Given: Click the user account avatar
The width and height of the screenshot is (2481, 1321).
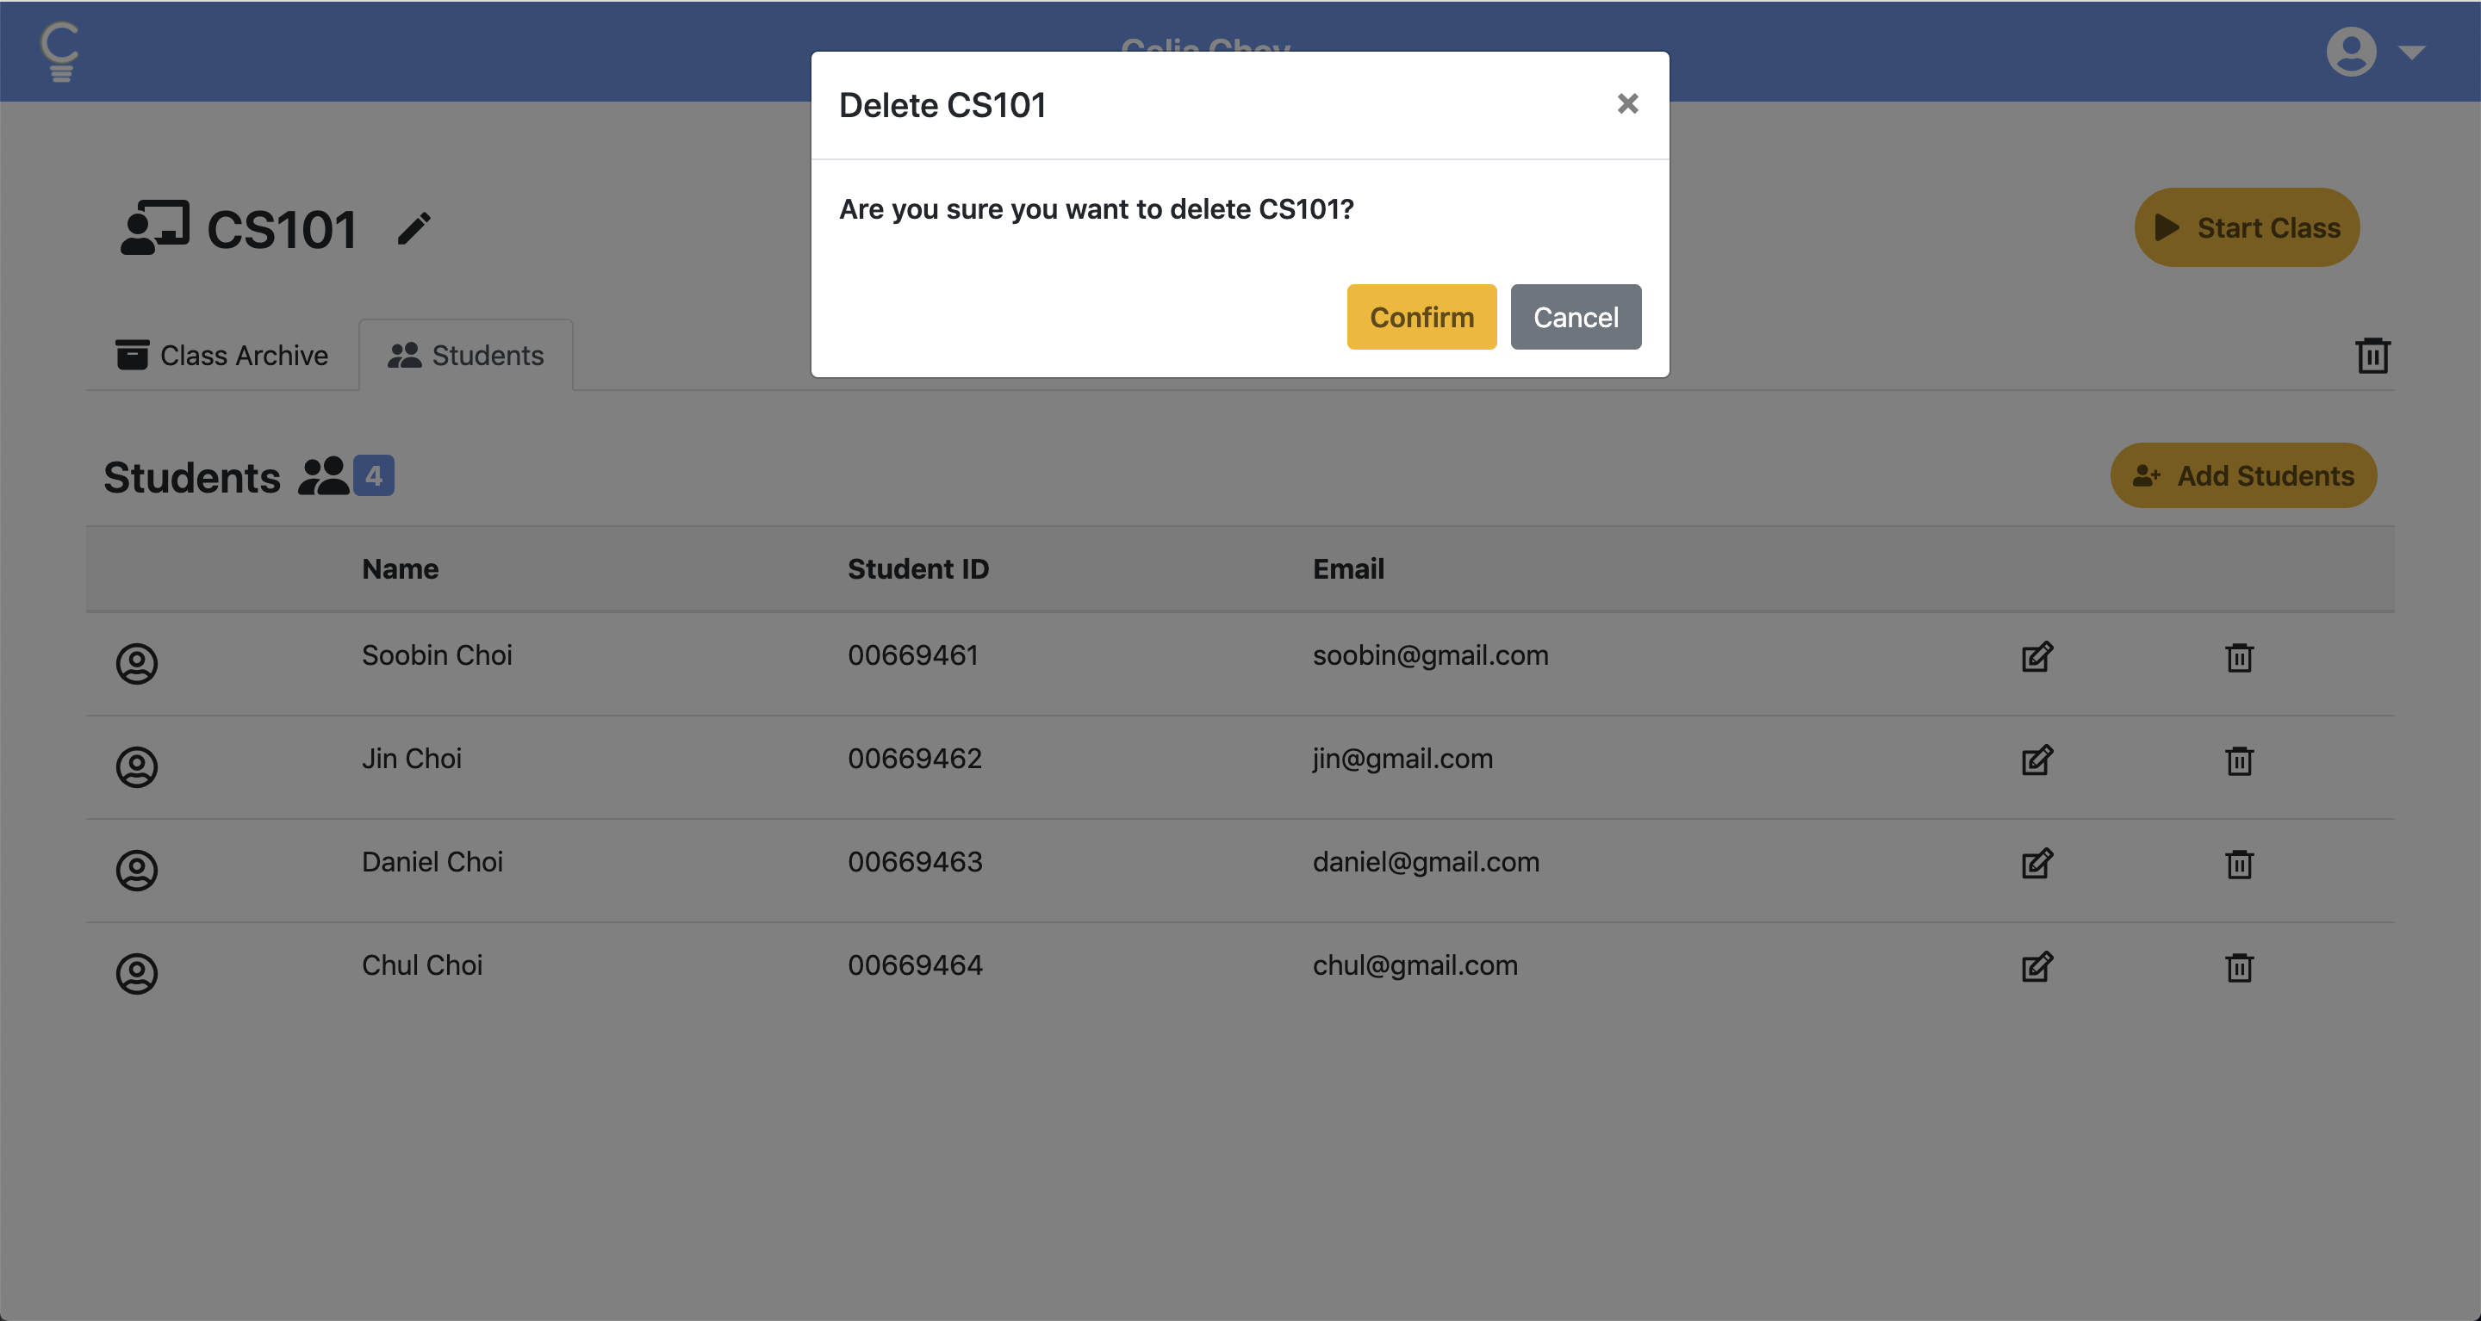Looking at the screenshot, I should tap(2351, 52).
